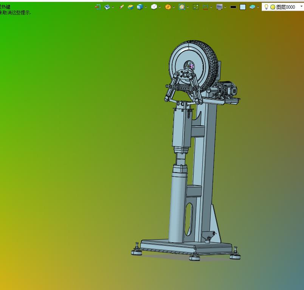Open the arrow beside the monitor icon
This screenshot has height=290, width=304.
[x=225, y=7]
